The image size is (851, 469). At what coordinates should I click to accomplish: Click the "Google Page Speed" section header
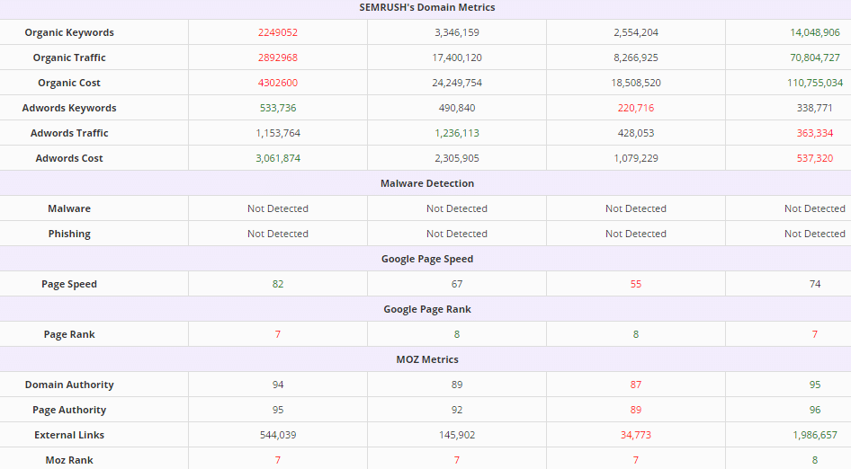tap(427, 259)
